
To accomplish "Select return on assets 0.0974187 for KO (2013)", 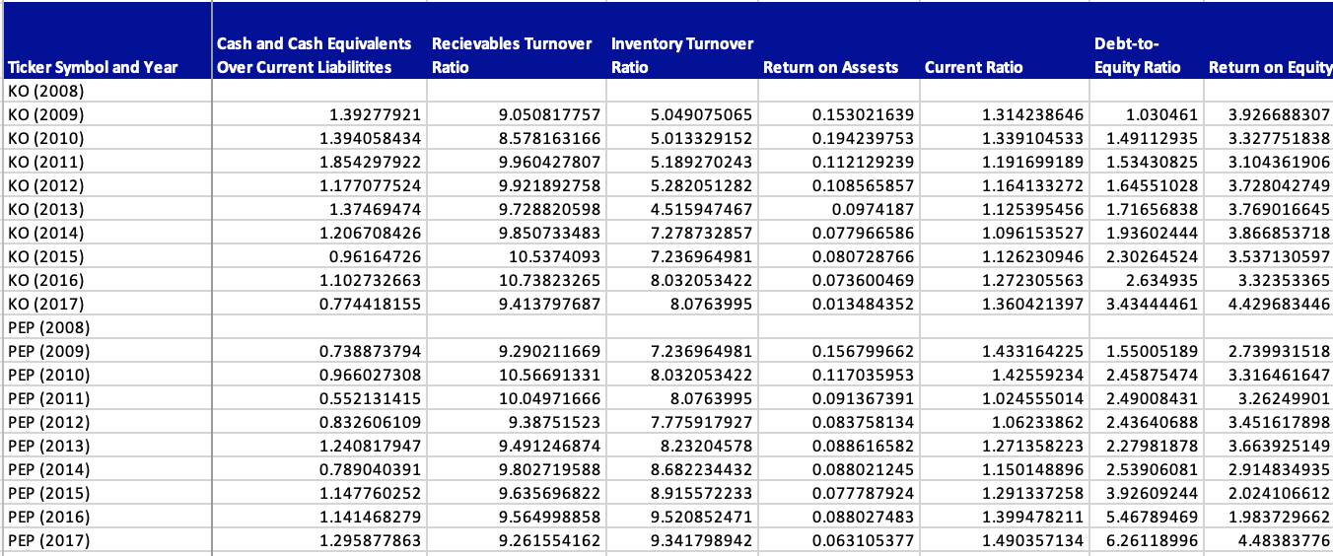I will click(839, 209).
